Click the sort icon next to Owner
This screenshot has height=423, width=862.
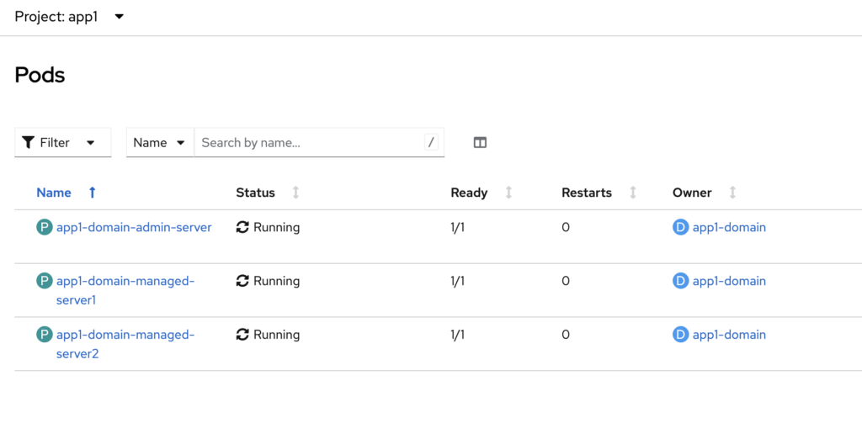(x=732, y=193)
